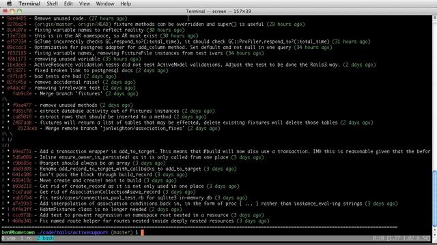The height and width of the screenshot is (245, 437).
Task: Click the path '~/code/rails/activesupport' in prompt
Action: pos(72,233)
